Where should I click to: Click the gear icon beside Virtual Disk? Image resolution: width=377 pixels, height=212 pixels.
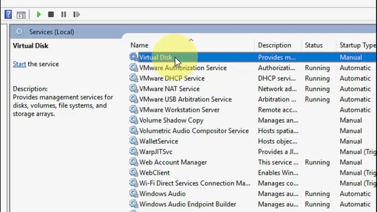[x=134, y=57]
